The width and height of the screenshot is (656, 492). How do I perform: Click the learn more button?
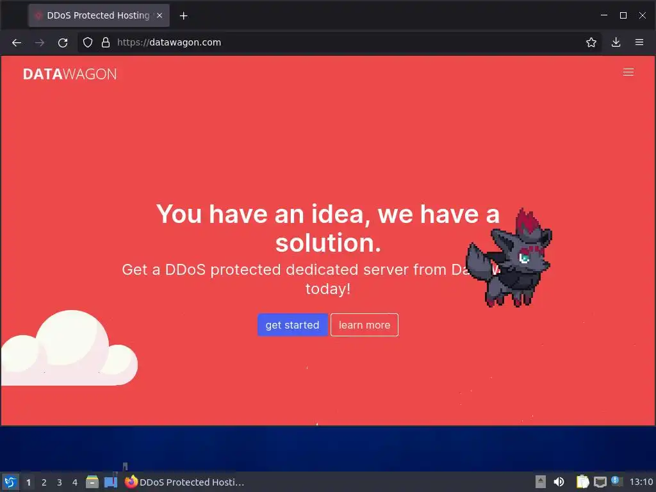click(365, 325)
